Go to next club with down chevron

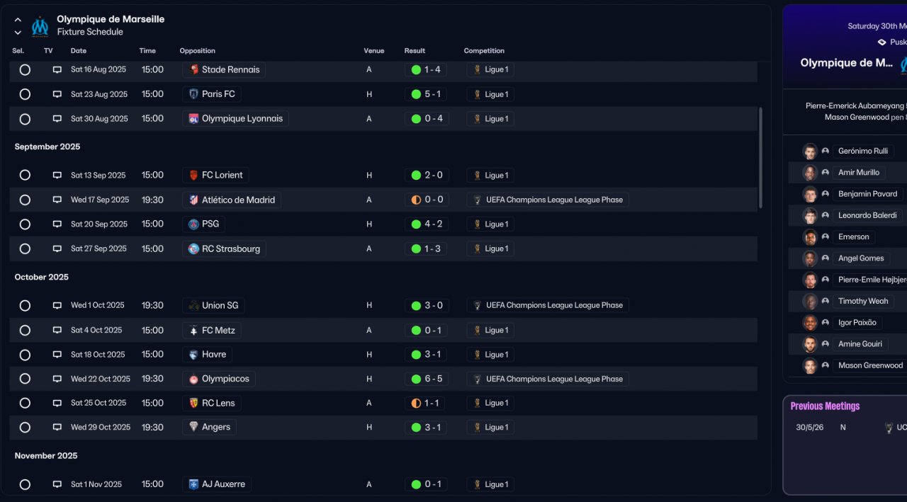pyautogui.click(x=18, y=33)
